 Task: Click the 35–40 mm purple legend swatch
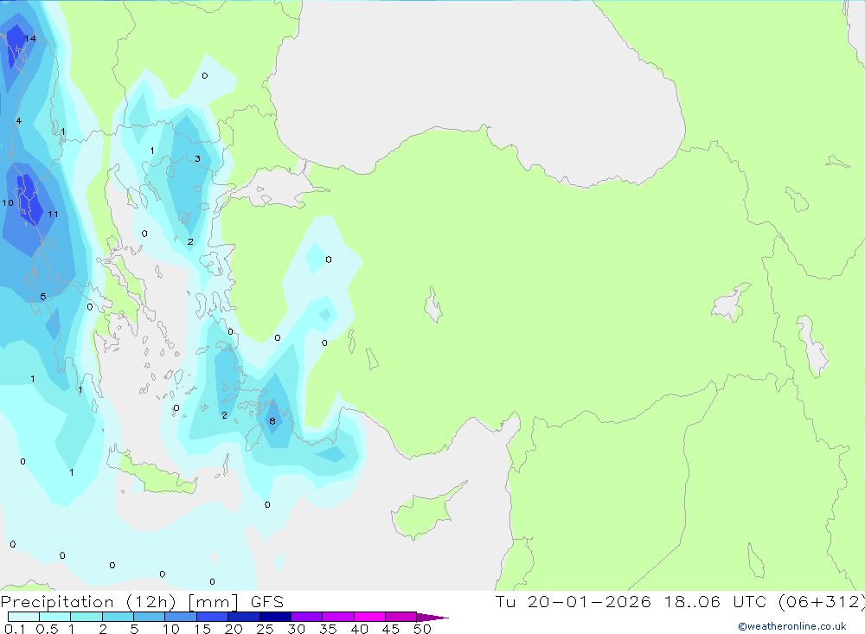click(x=337, y=617)
